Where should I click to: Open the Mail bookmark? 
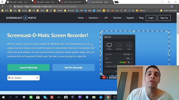[x=88, y=11]
